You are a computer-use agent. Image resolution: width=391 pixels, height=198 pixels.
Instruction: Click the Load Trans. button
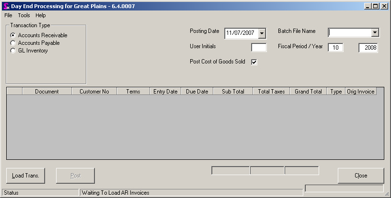[25, 176]
